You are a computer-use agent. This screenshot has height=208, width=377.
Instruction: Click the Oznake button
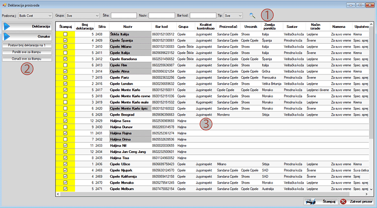(x=27, y=36)
